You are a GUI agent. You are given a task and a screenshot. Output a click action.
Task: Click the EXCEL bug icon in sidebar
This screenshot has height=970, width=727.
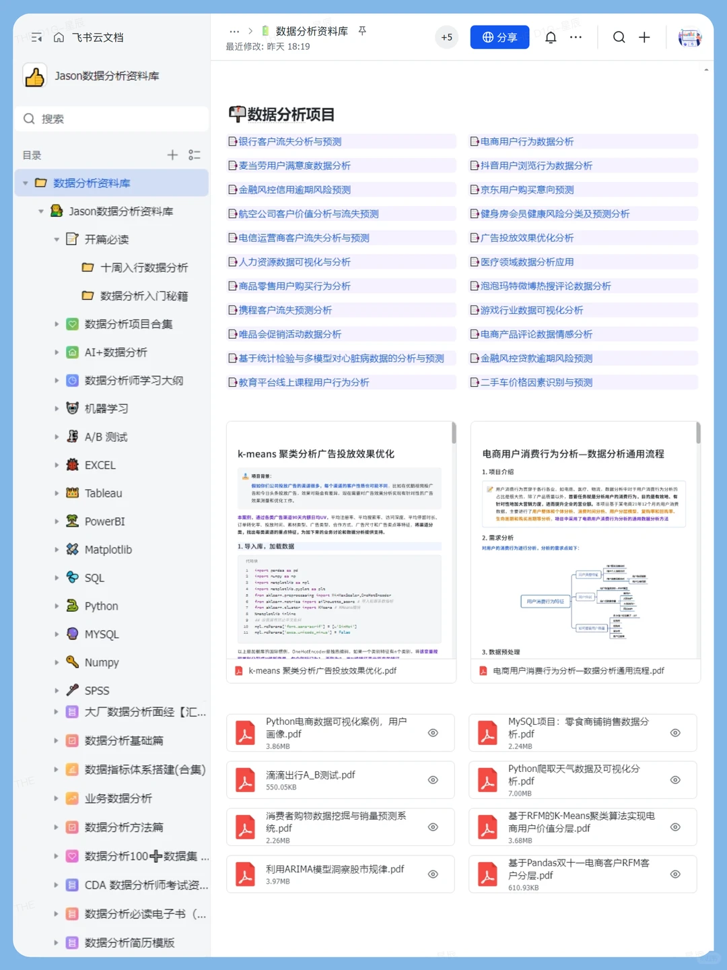pos(73,465)
